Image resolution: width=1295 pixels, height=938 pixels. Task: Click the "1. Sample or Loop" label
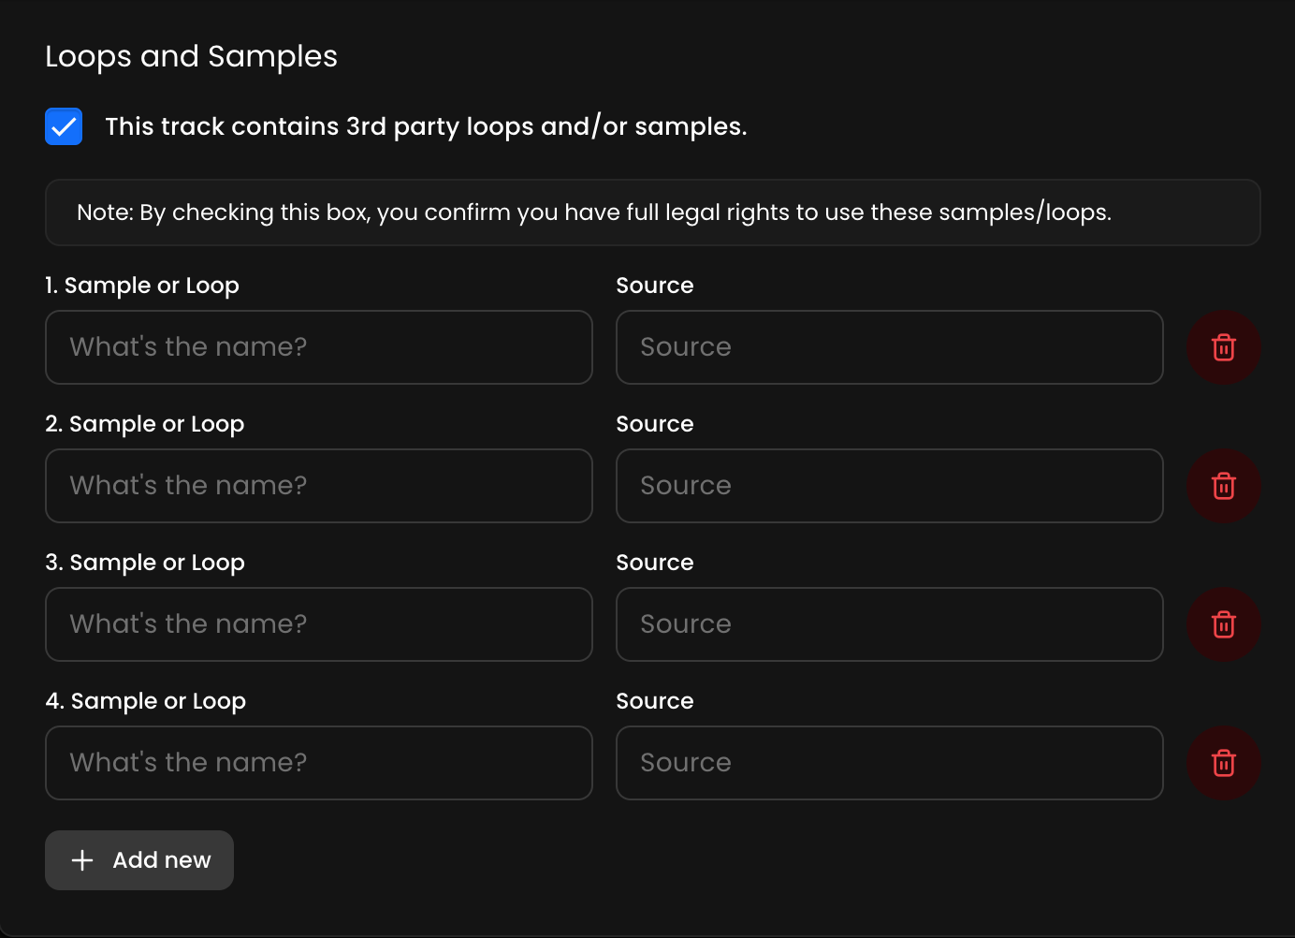tap(142, 286)
